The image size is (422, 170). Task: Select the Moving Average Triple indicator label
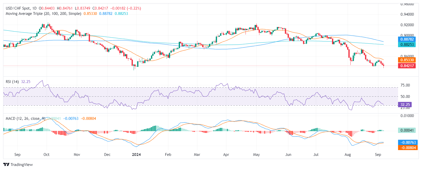(x=43, y=14)
